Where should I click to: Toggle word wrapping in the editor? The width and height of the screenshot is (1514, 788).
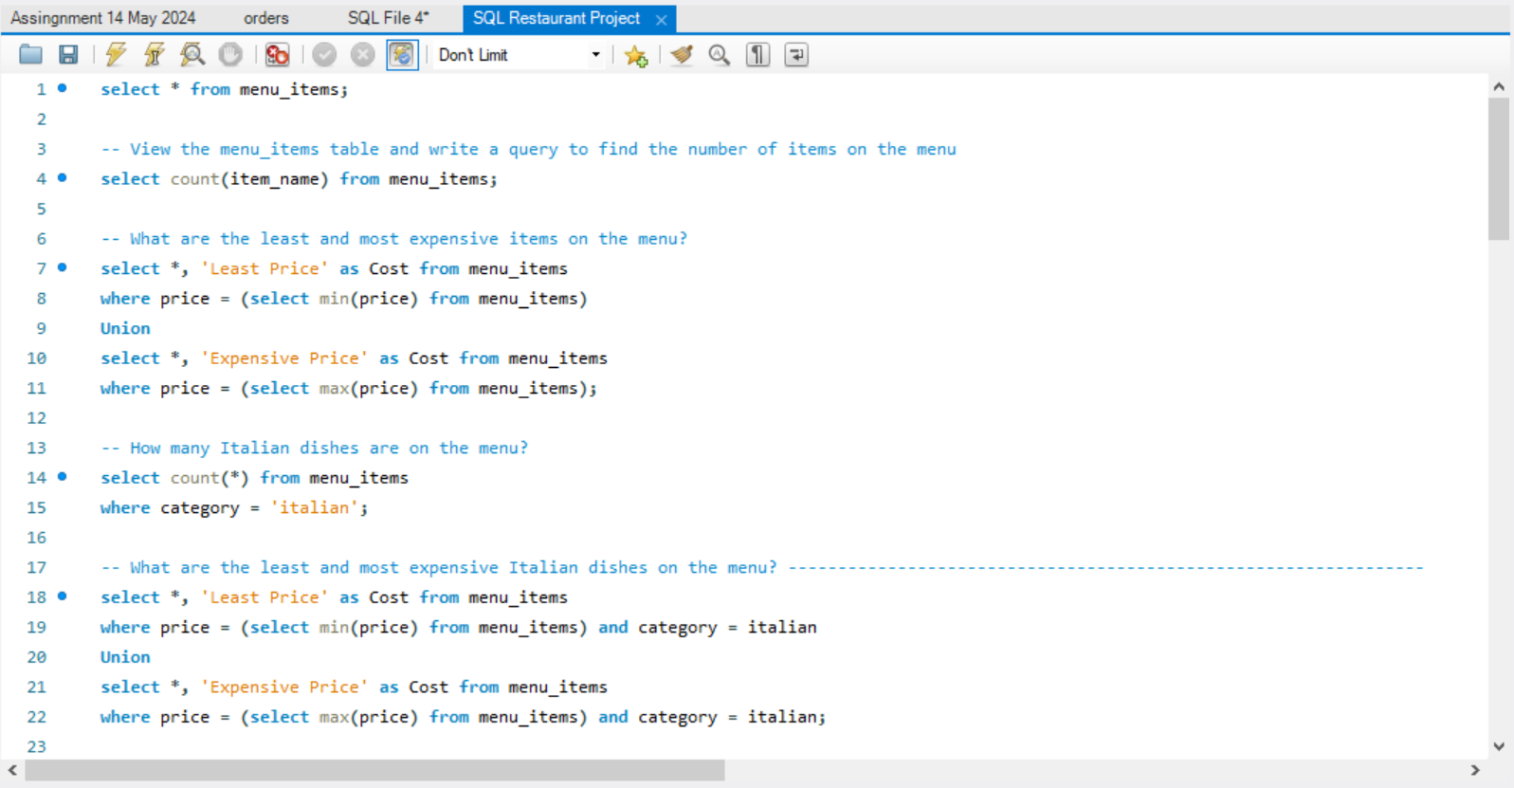coord(796,55)
